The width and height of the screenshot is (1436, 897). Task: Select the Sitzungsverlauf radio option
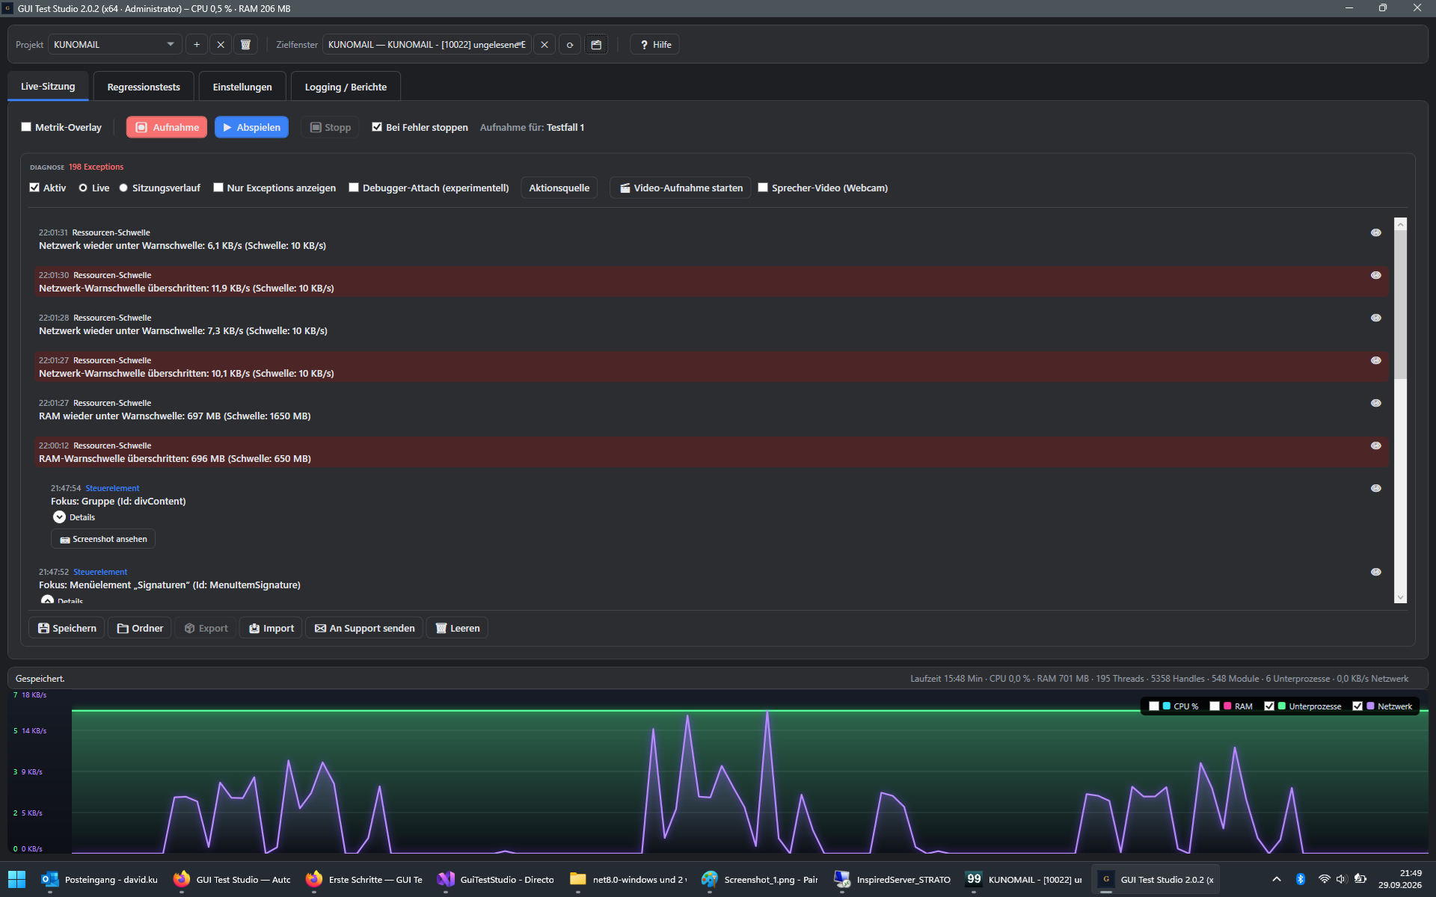[x=123, y=188]
